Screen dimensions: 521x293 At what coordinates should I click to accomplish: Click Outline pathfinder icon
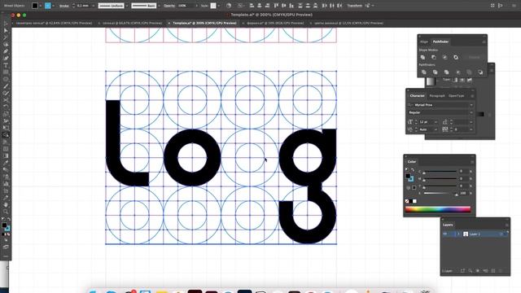(x=469, y=72)
